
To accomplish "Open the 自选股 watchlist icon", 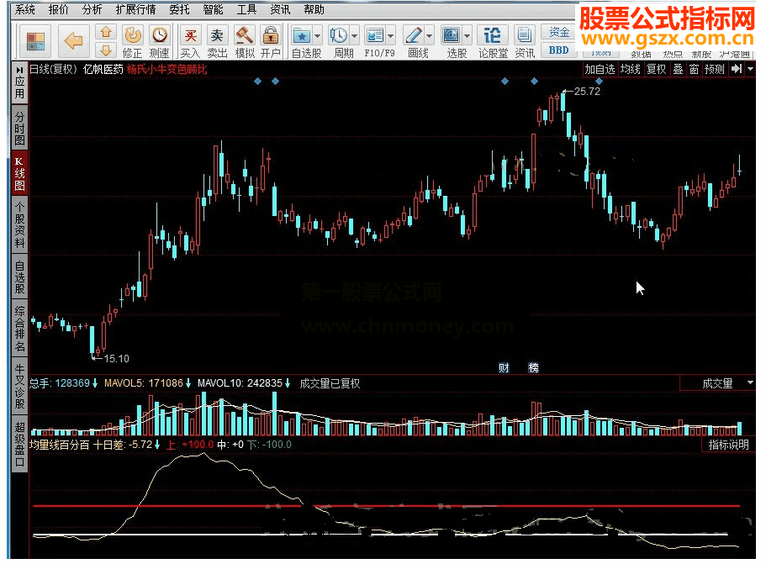I will (303, 35).
